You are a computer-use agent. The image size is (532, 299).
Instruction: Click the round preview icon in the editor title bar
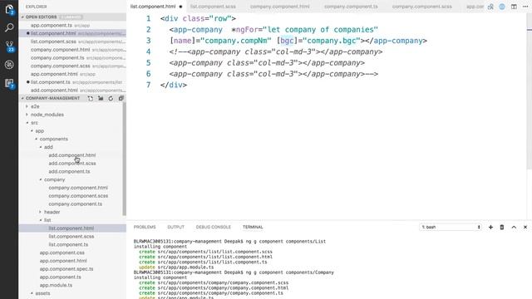tap(502, 7)
